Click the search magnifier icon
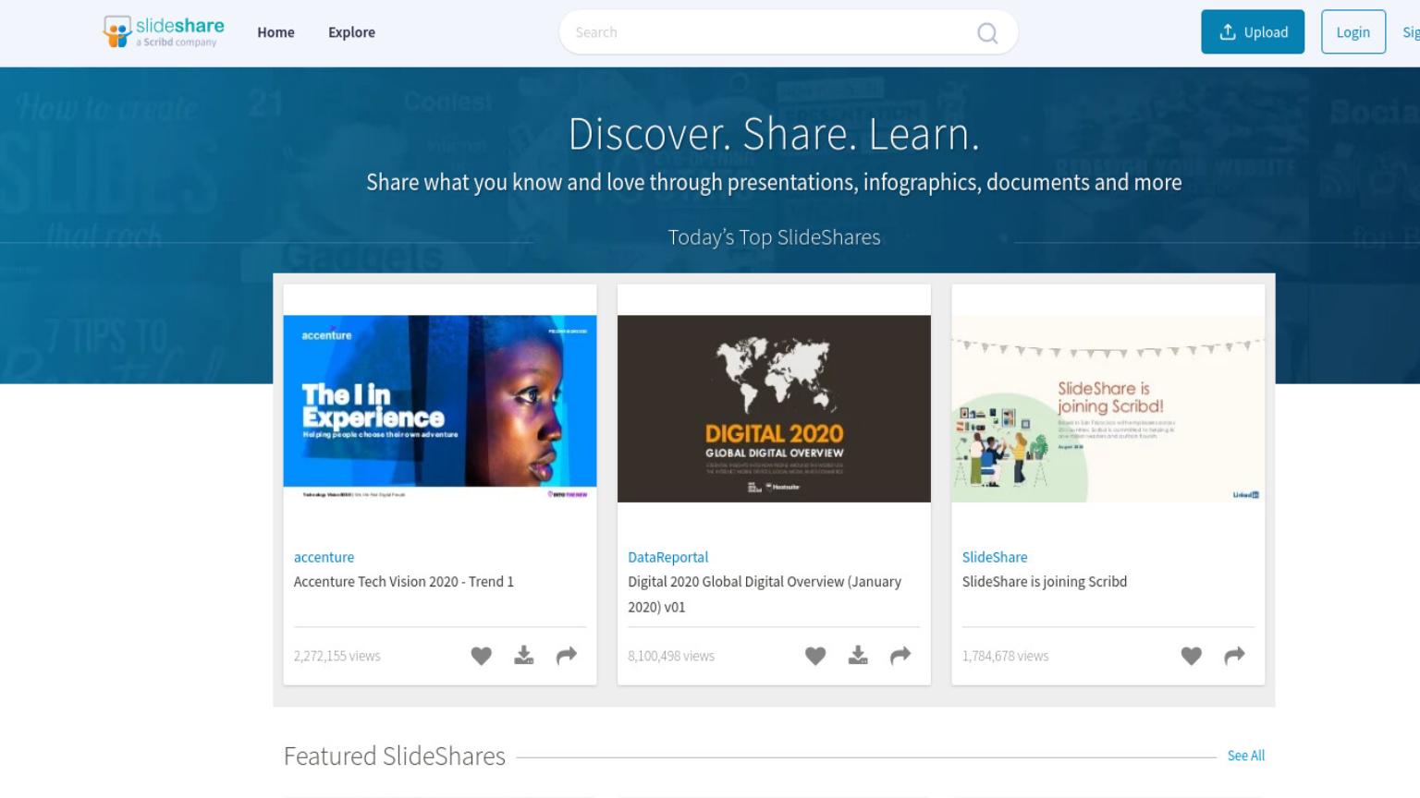The width and height of the screenshot is (1420, 798). [x=987, y=32]
